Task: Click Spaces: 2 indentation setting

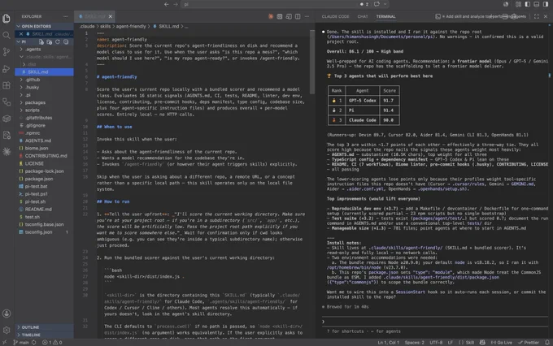Action: pyautogui.click(x=415, y=342)
